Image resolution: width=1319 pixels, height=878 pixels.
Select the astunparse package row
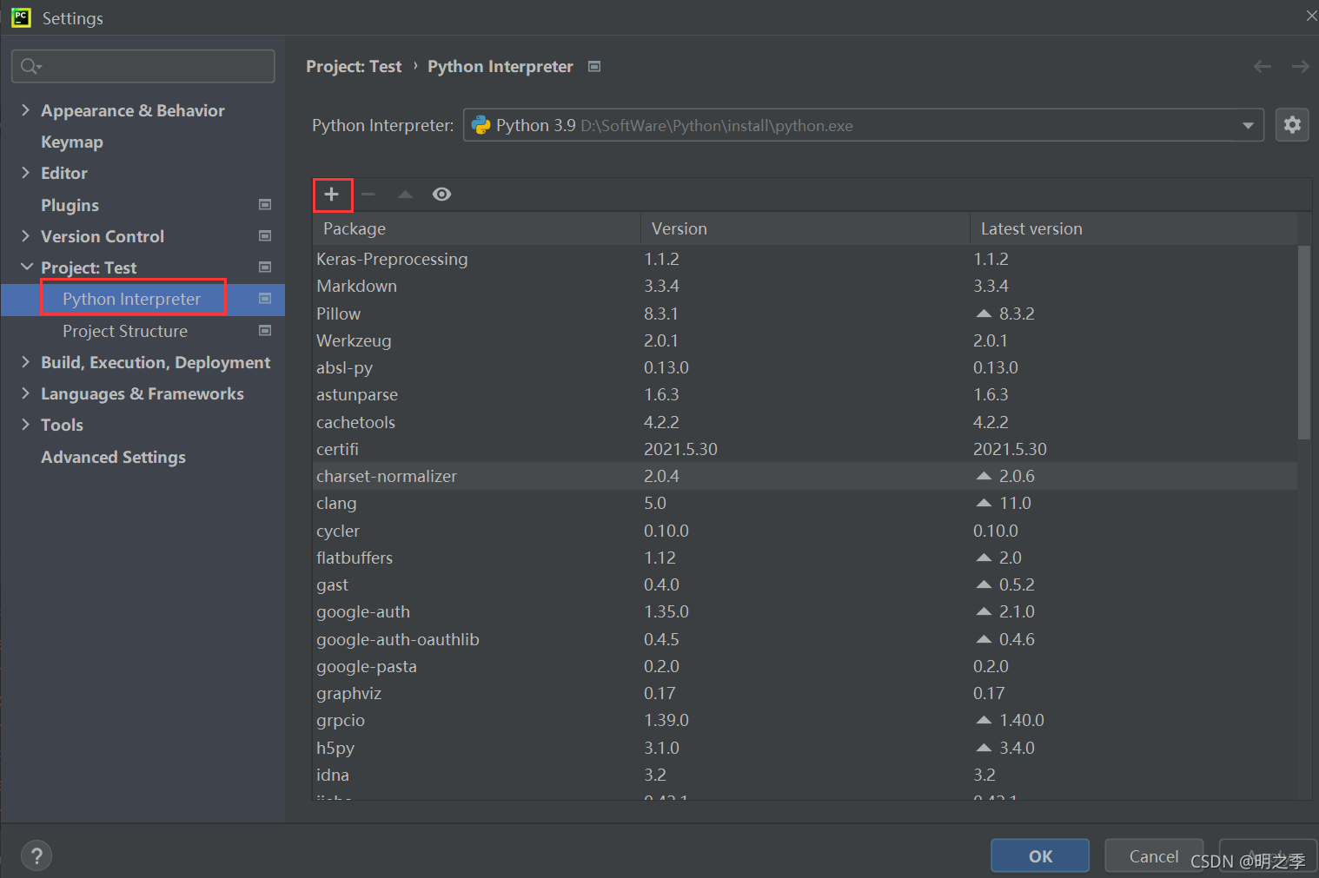[805, 394]
